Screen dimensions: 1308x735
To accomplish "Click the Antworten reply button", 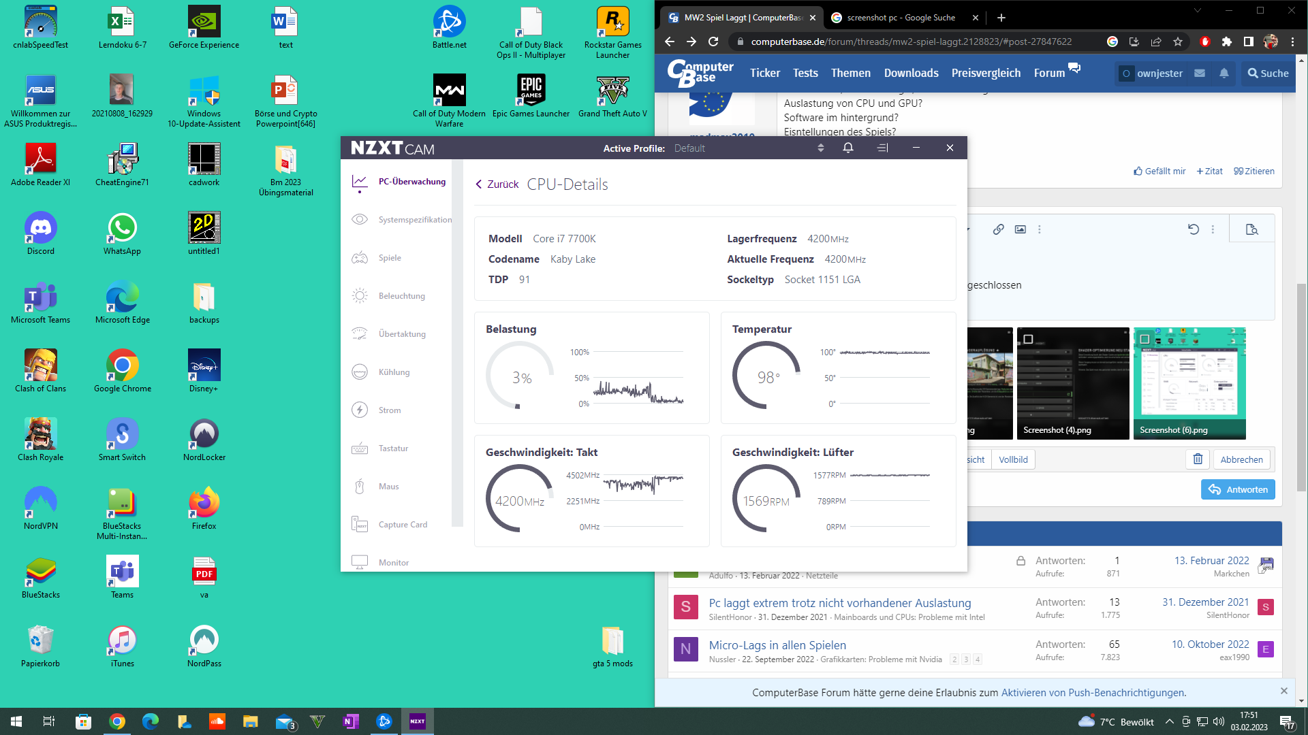I will pyautogui.click(x=1237, y=489).
